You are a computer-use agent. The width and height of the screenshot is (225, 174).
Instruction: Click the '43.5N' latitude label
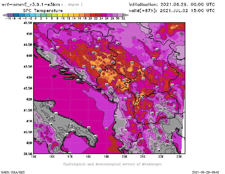(x=28, y=66)
